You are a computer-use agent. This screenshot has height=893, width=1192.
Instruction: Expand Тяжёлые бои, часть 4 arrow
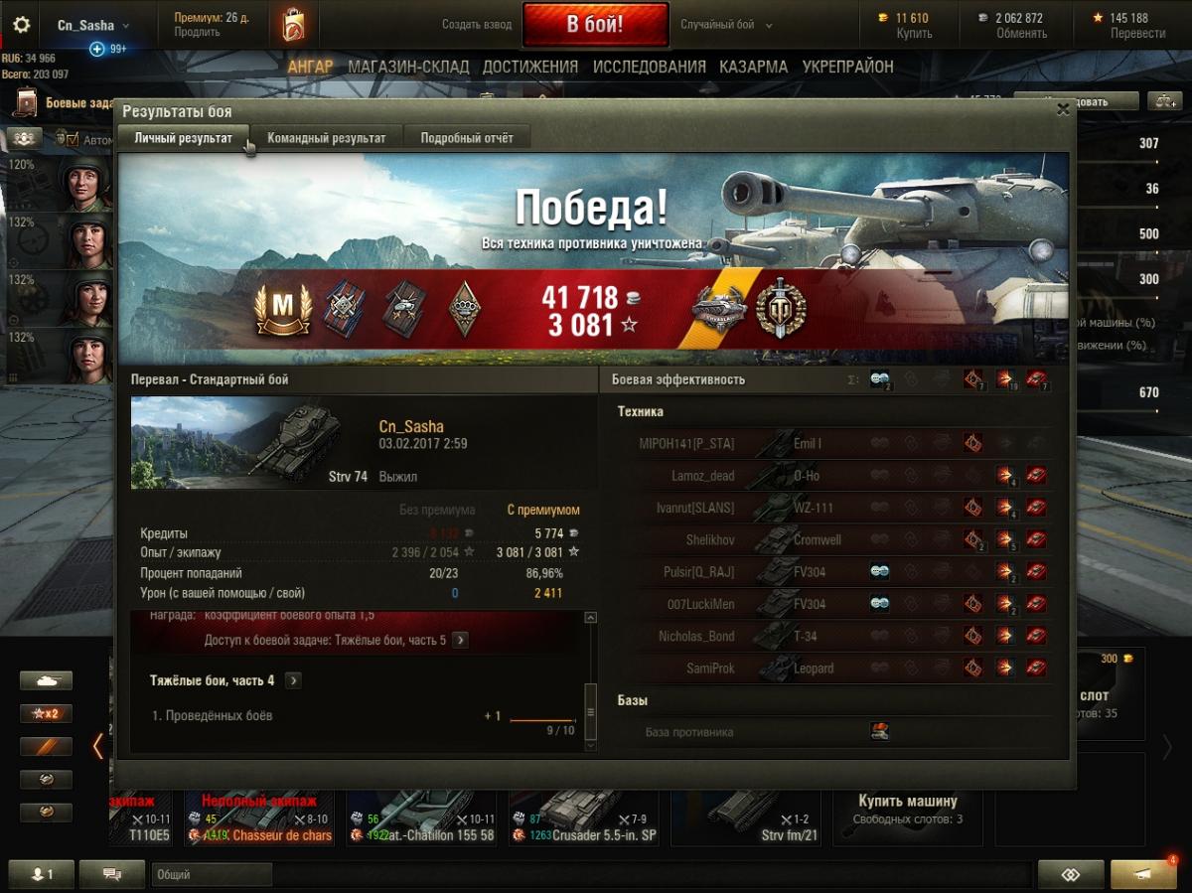click(293, 680)
